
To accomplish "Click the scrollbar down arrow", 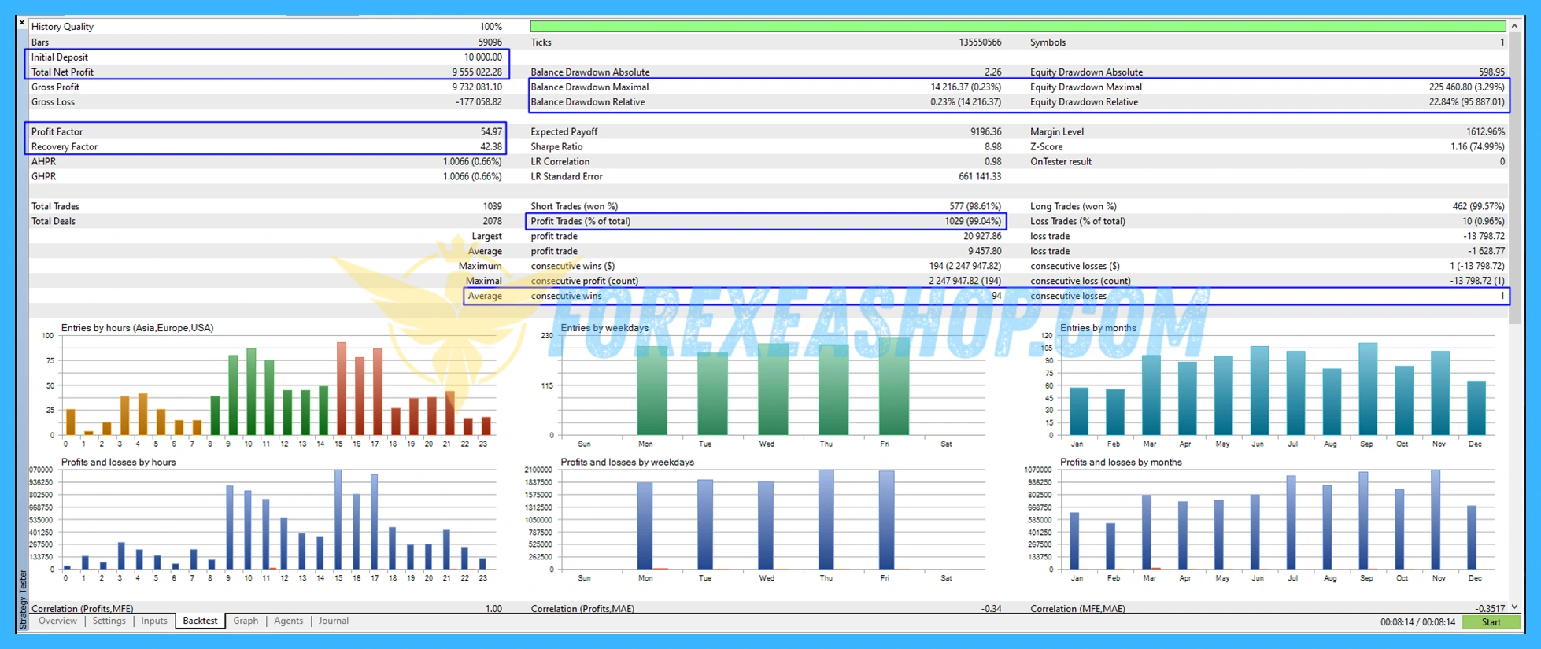I will [1514, 607].
